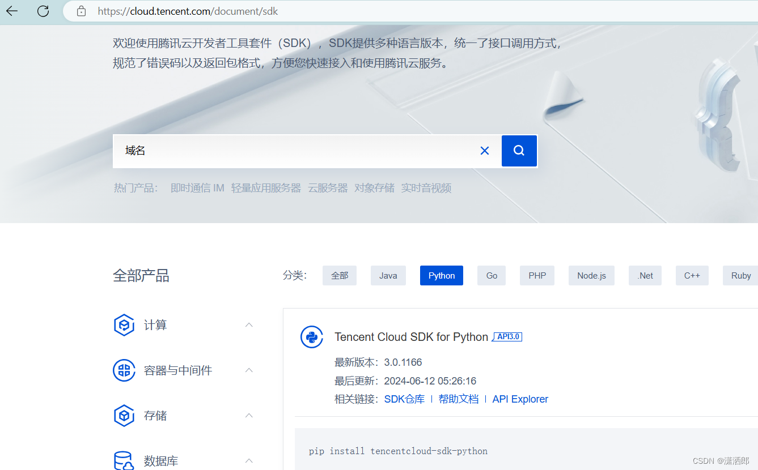The image size is (758, 470).
Task: Select the Go category filter
Action: 492,275
